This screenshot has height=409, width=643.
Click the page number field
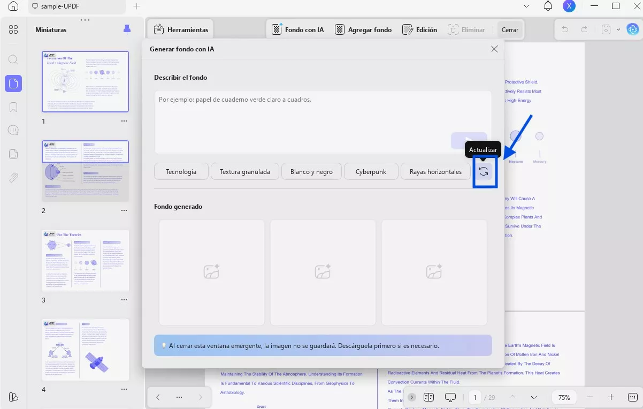[x=475, y=397]
